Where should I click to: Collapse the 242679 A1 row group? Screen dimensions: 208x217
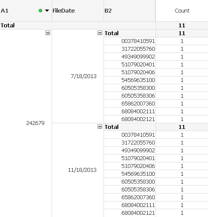coord(48,33)
